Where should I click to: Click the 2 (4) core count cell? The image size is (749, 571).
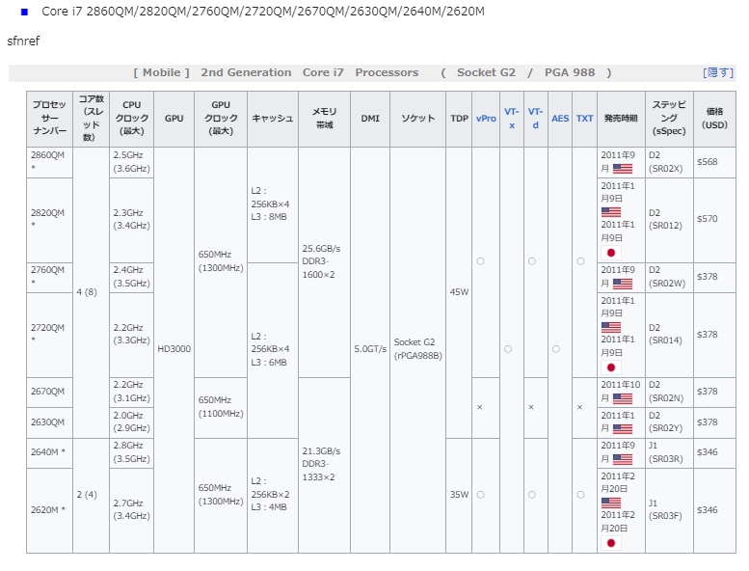[91, 496]
